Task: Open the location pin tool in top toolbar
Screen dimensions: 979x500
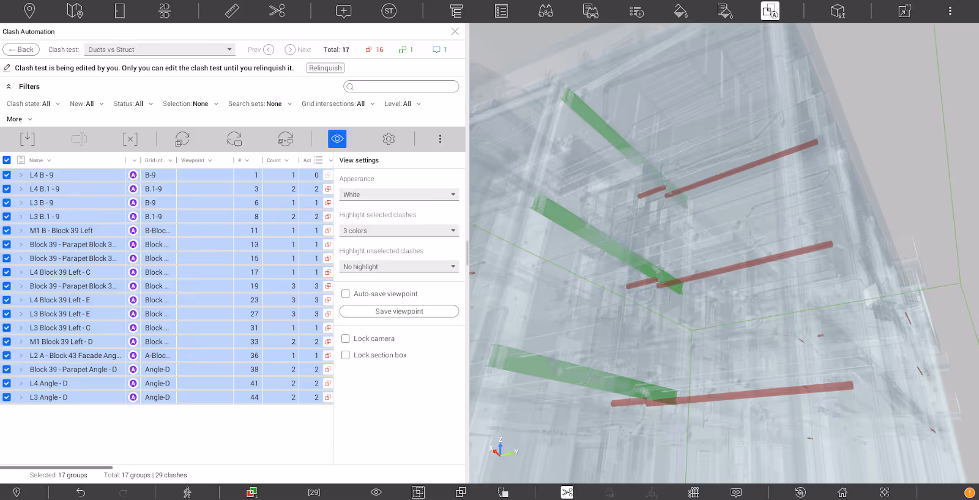Action: point(29,10)
